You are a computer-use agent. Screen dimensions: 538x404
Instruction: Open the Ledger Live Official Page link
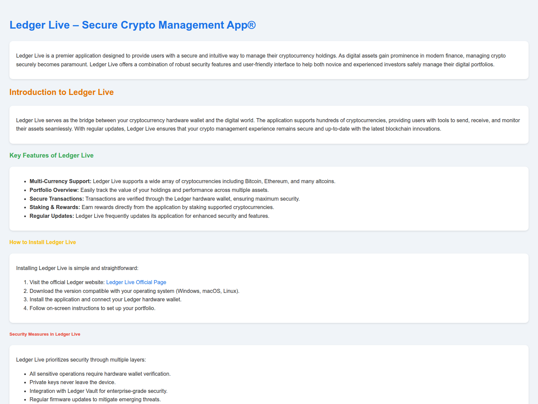[x=136, y=282]
